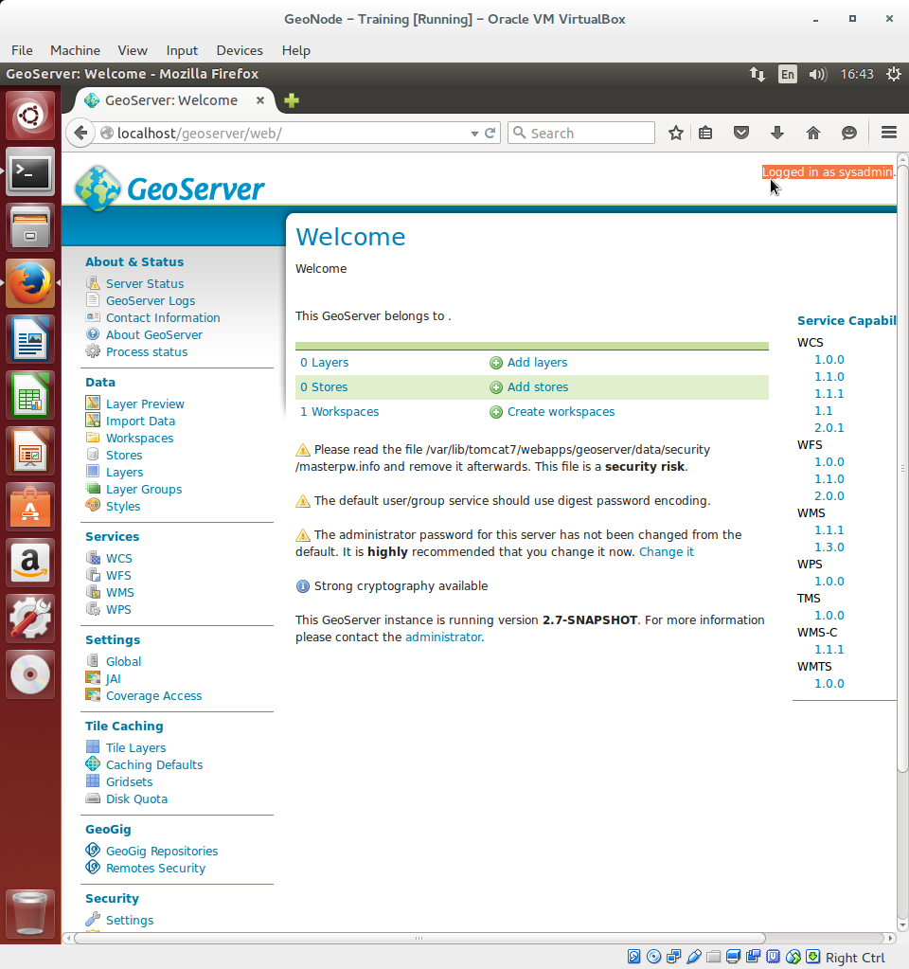Viewport: 909px width, 969px height.
Task: Open LibreOffice Writer from the dock
Action: click(29, 339)
